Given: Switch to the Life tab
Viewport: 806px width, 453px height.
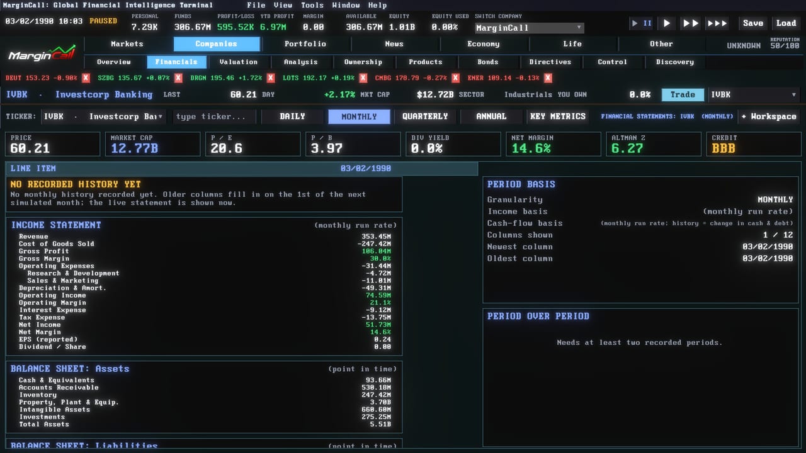Looking at the screenshot, I should 572,44.
